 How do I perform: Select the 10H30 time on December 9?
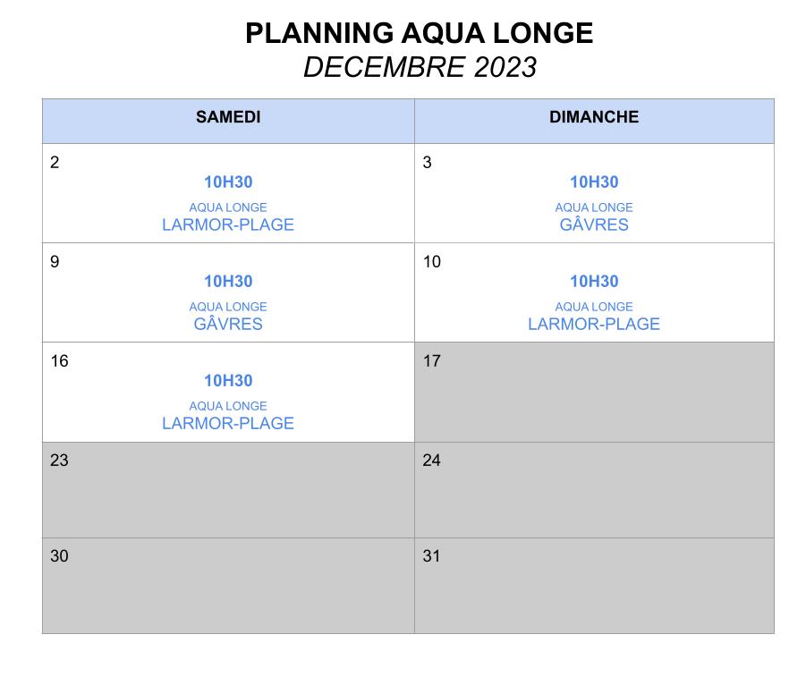tap(228, 282)
